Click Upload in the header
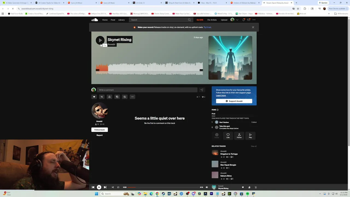350x197 pixels. pyautogui.click(x=224, y=20)
